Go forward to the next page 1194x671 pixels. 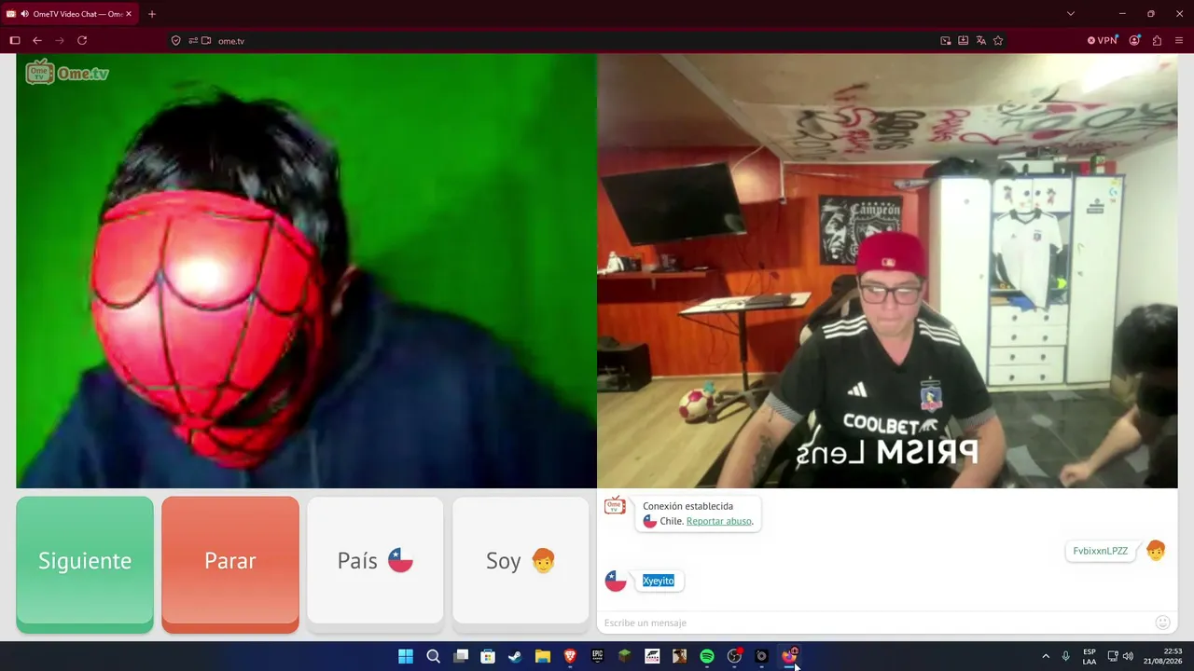click(60, 40)
